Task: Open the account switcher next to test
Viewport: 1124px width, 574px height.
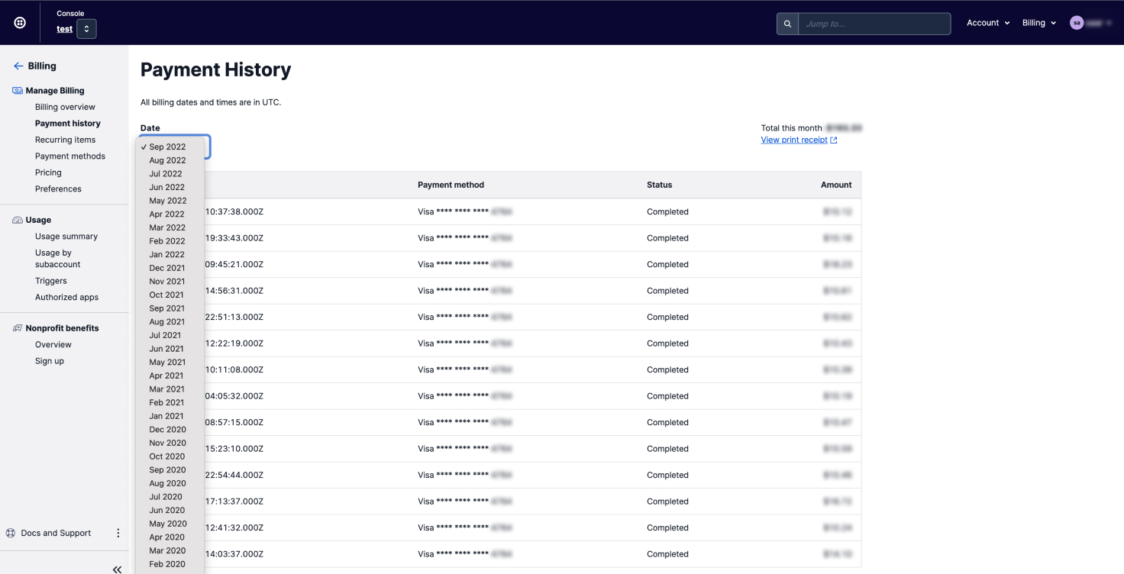Action: (x=86, y=29)
